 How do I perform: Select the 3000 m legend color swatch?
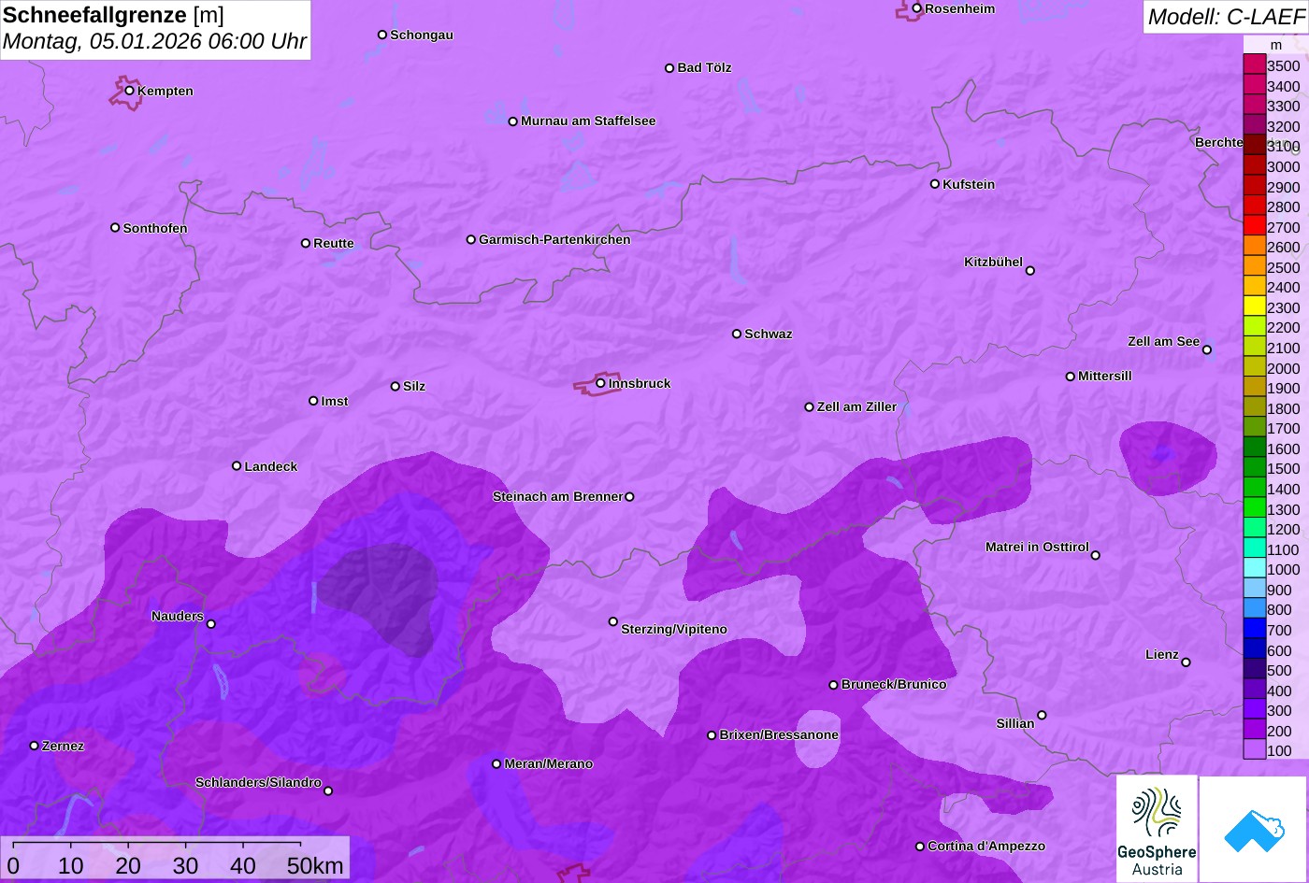(1254, 166)
